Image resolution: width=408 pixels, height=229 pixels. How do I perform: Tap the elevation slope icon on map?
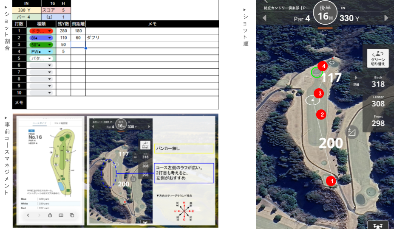[x=351, y=132]
